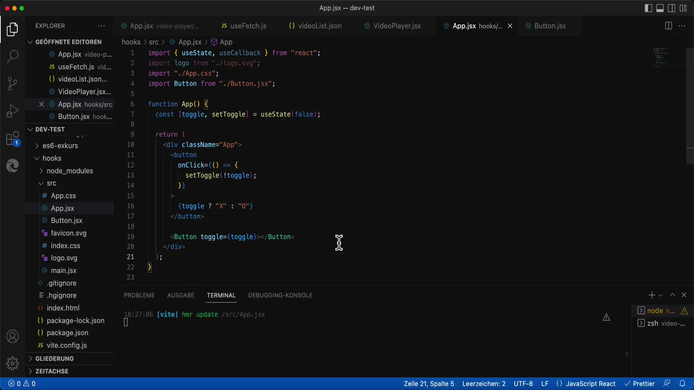Screen dimensions: 694x390
Task: Show errors and warnings count
Action: [22, 383]
